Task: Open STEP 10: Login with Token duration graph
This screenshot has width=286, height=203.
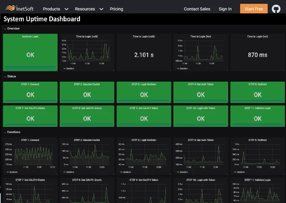Action: point(201,190)
